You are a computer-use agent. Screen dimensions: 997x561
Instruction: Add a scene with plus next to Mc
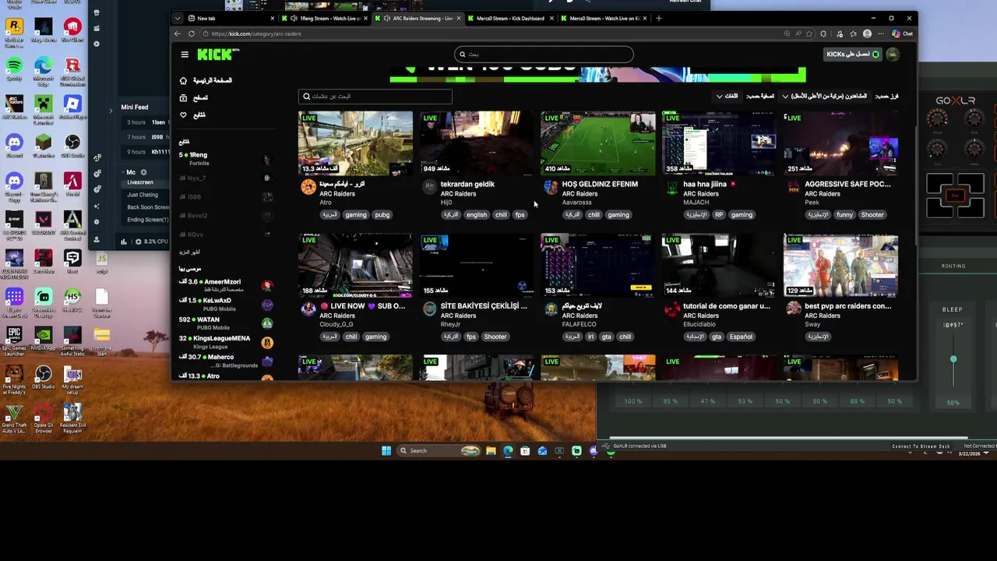(x=143, y=172)
